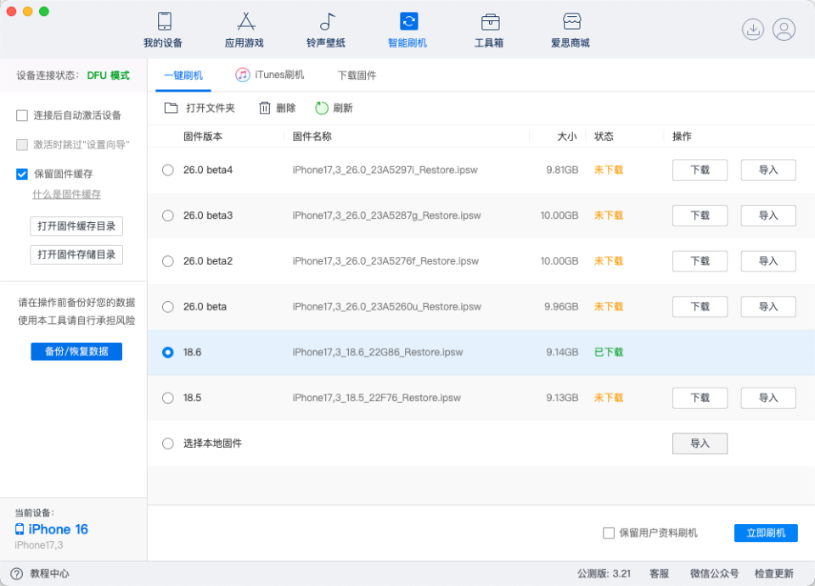Click 打开固件存储目录 button

pos(76,255)
